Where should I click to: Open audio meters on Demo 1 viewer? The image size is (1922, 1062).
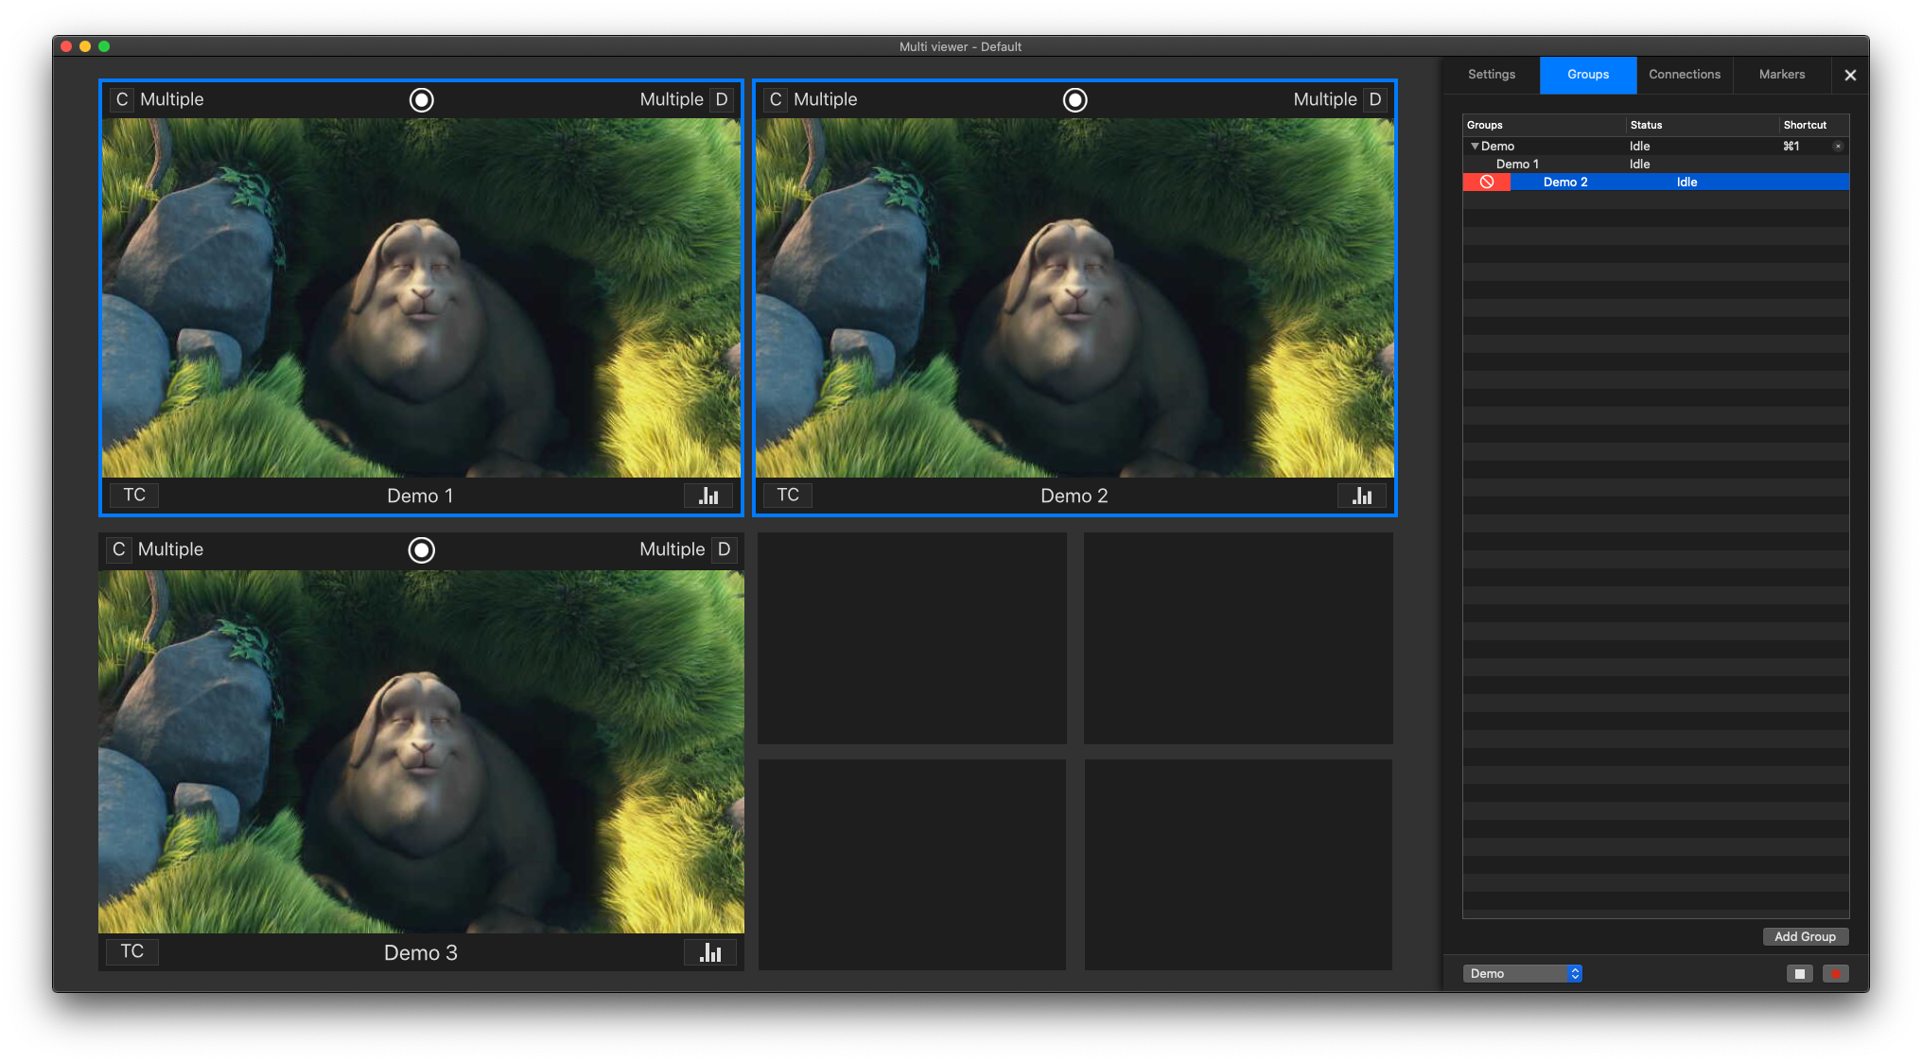click(x=708, y=496)
